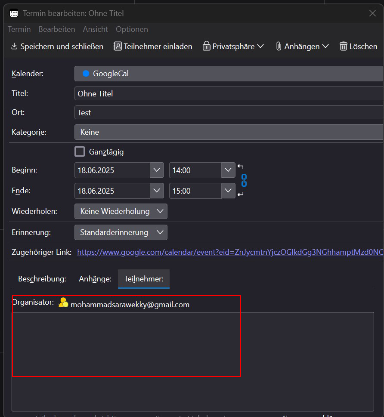The image size is (384, 417).
Task: Open the Termin menu
Action: tap(19, 29)
